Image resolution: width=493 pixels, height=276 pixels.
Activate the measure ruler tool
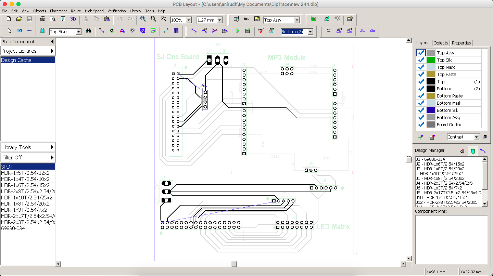(19, 31)
